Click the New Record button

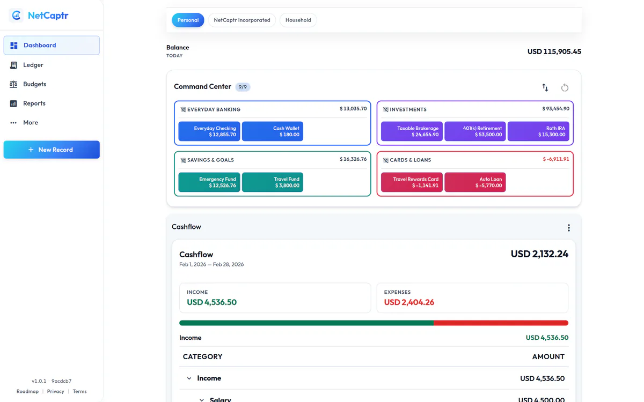52,150
